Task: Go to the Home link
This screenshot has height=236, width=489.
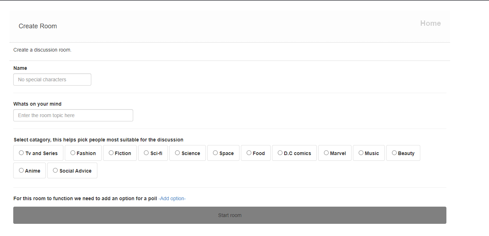Action: [430, 23]
